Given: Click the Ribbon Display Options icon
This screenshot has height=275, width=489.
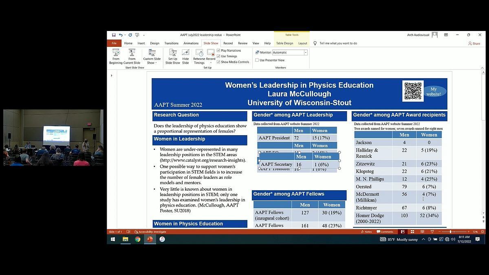Looking at the screenshot, I should [446, 35].
